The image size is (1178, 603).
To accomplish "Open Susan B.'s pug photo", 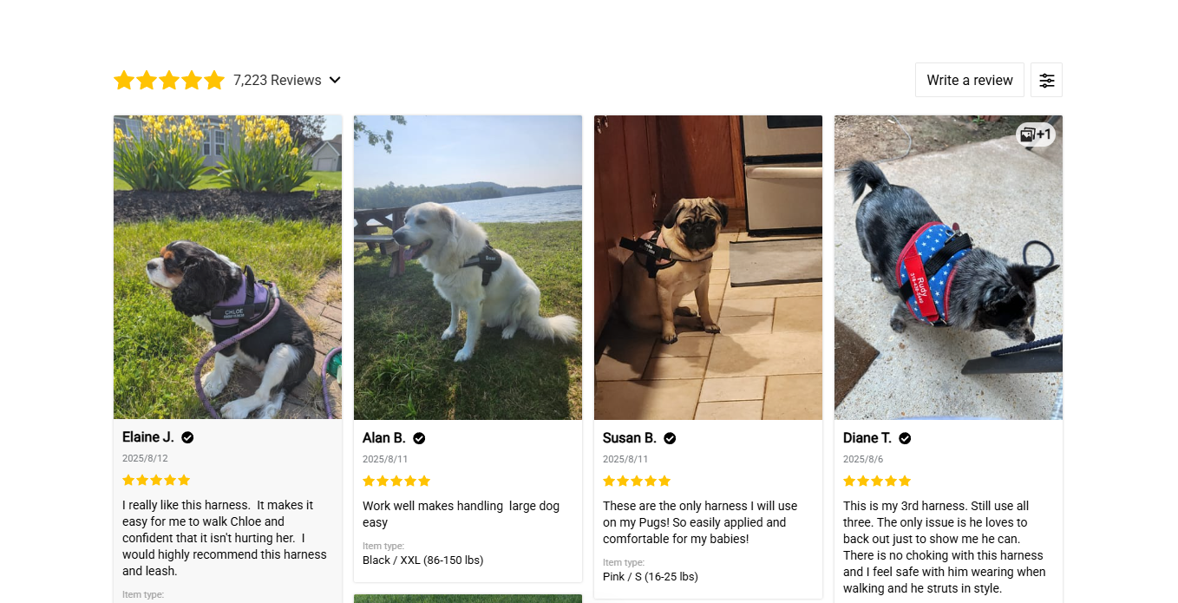I will [708, 267].
